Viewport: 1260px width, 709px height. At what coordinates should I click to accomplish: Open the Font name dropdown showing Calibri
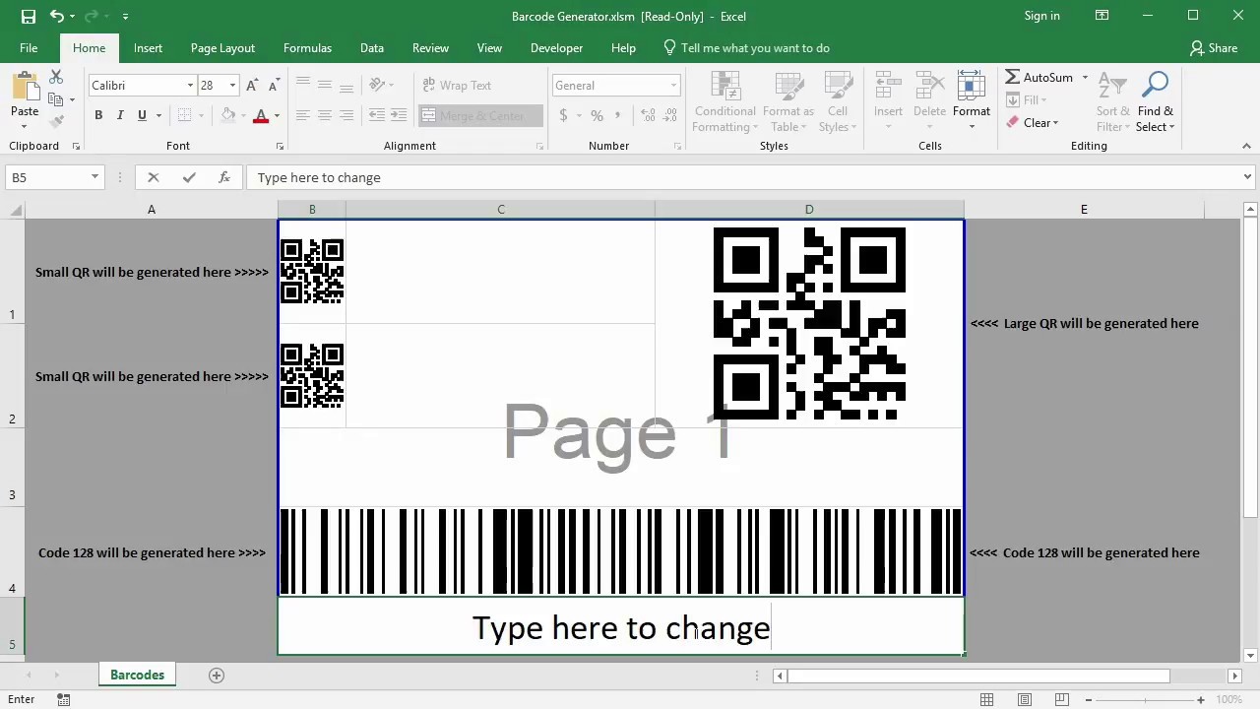(190, 86)
